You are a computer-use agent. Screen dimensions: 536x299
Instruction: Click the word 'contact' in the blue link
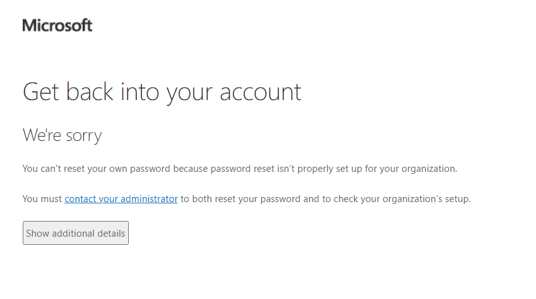click(80, 199)
